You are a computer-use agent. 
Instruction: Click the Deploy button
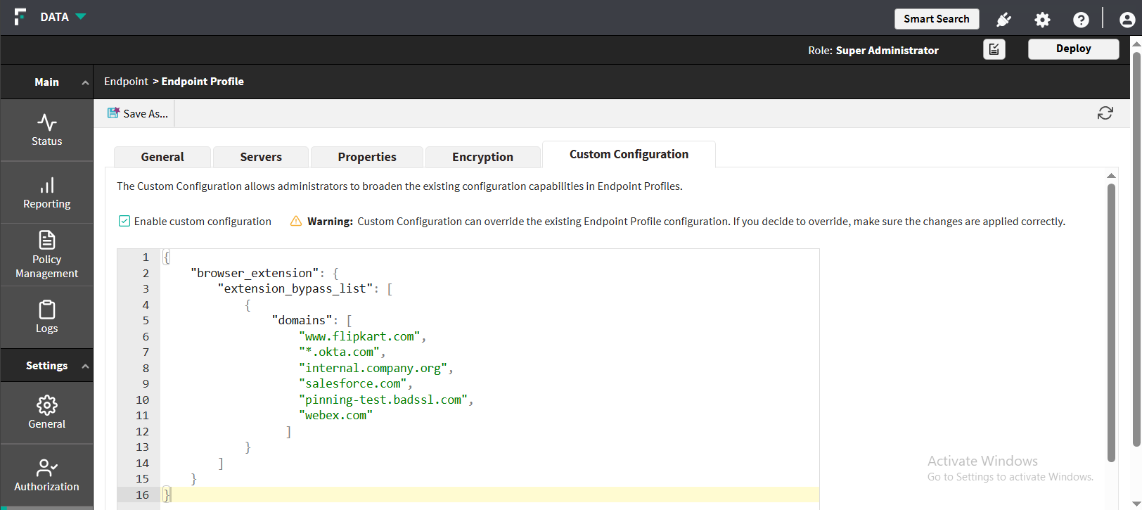[x=1073, y=49]
